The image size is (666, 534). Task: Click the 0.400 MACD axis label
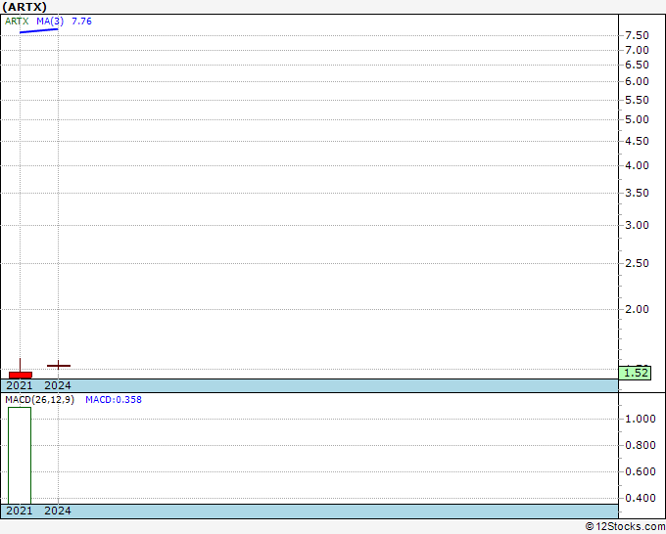click(x=641, y=498)
